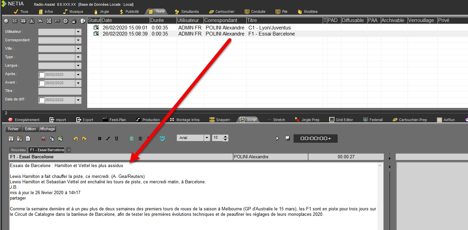Enable the Après date checkbox
468x230 pixels.
coord(42,75)
